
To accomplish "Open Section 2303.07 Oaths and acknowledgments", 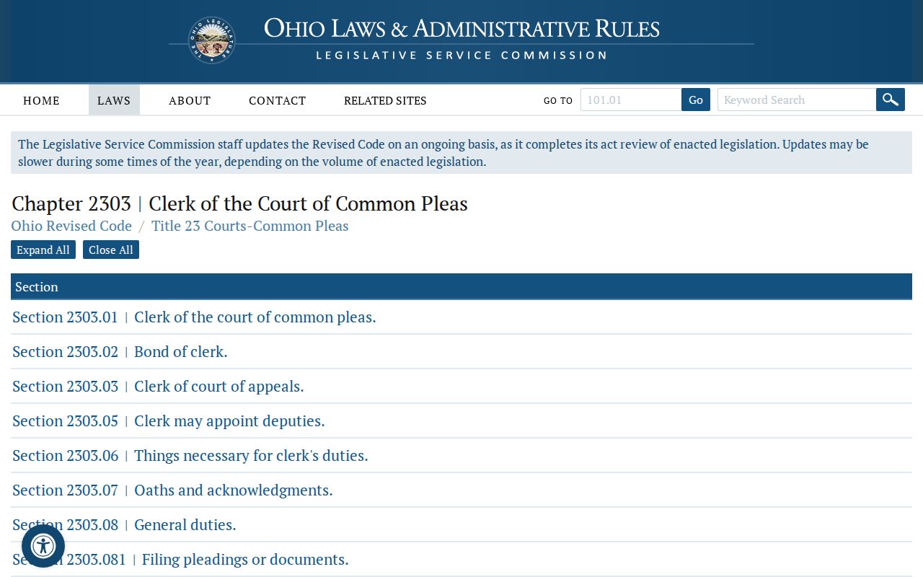I will click(x=172, y=490).
